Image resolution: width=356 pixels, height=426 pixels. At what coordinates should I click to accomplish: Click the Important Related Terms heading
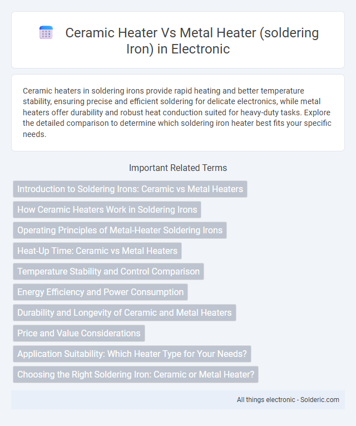click(x=178, y=168)
